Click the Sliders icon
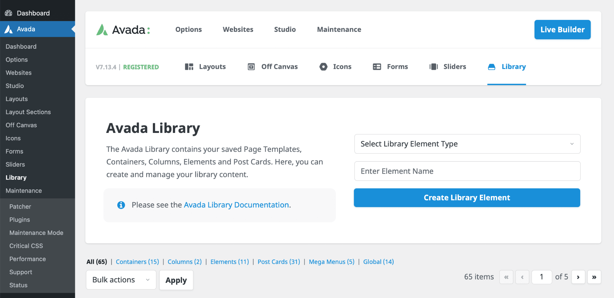This screenshot has height=298, width=614. tap(433, 67)
